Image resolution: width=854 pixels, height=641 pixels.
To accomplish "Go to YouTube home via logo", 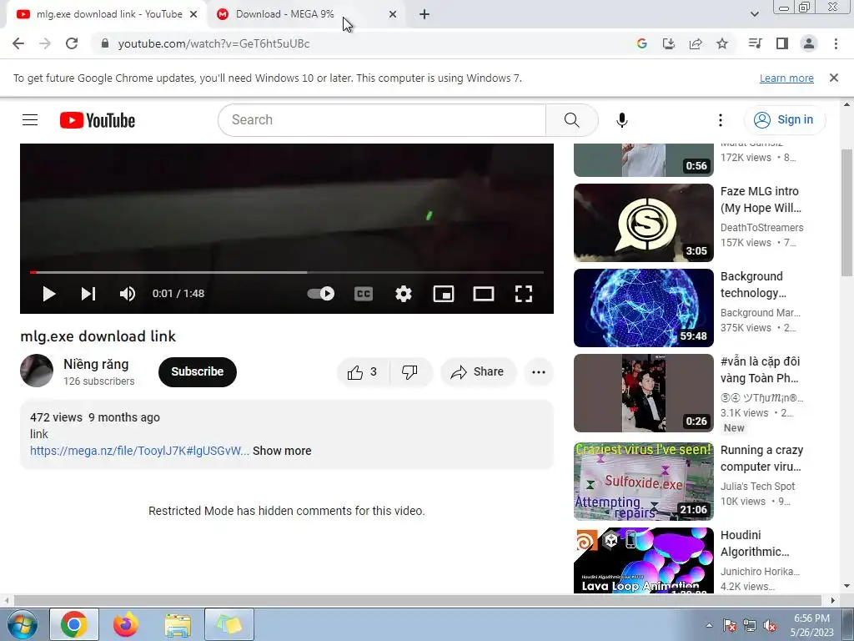I will pyautogui.click(x=98, y=120).
